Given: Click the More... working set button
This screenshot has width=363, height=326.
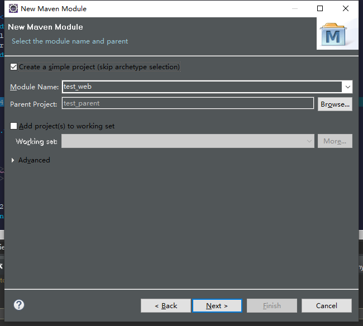Looking at the screenshot, I should pyautogui.click(x=335, y=141).
